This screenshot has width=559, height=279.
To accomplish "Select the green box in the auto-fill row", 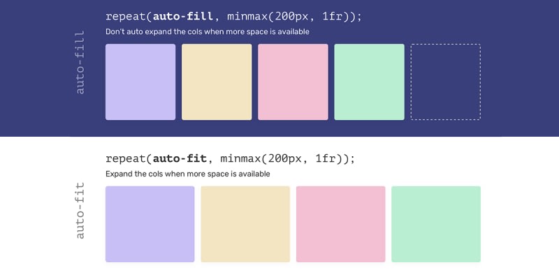I will tap(369, 82).
